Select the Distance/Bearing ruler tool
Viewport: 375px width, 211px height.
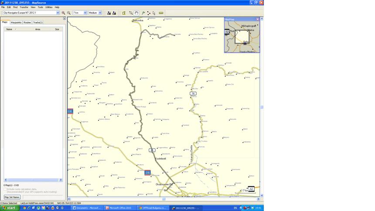(x=161, y=13)
